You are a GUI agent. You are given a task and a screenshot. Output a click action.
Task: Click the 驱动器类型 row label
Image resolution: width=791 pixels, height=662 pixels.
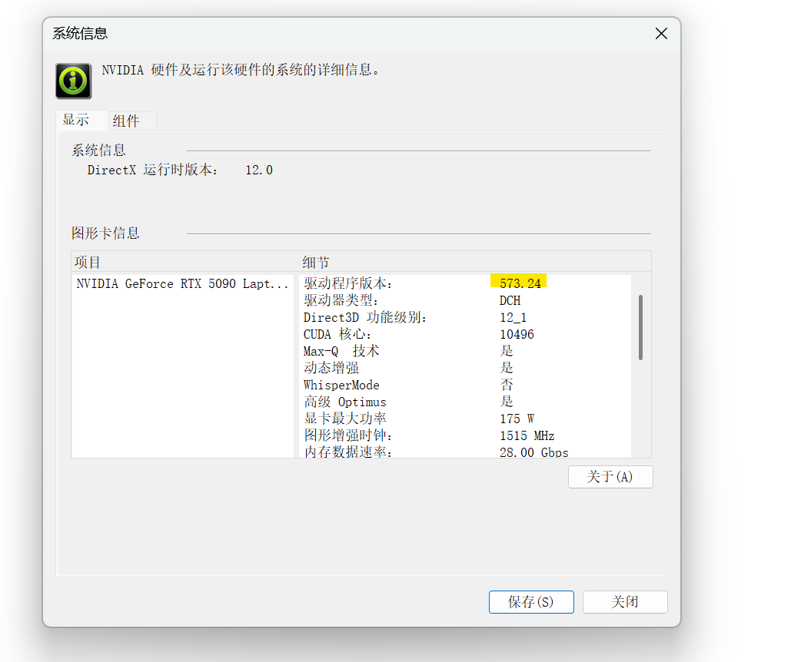[341, 301]
